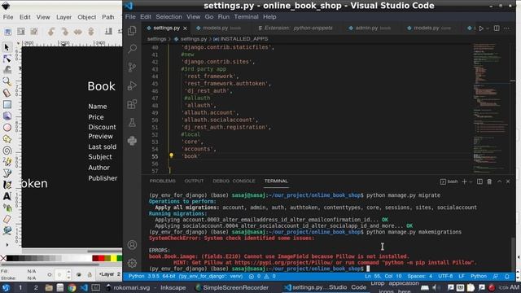
Task: Pick yellow swatch in Inkscape palette
Action: click(x=114, y=258)
